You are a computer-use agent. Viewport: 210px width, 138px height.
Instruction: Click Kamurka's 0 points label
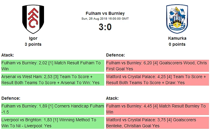pos(177,44)
